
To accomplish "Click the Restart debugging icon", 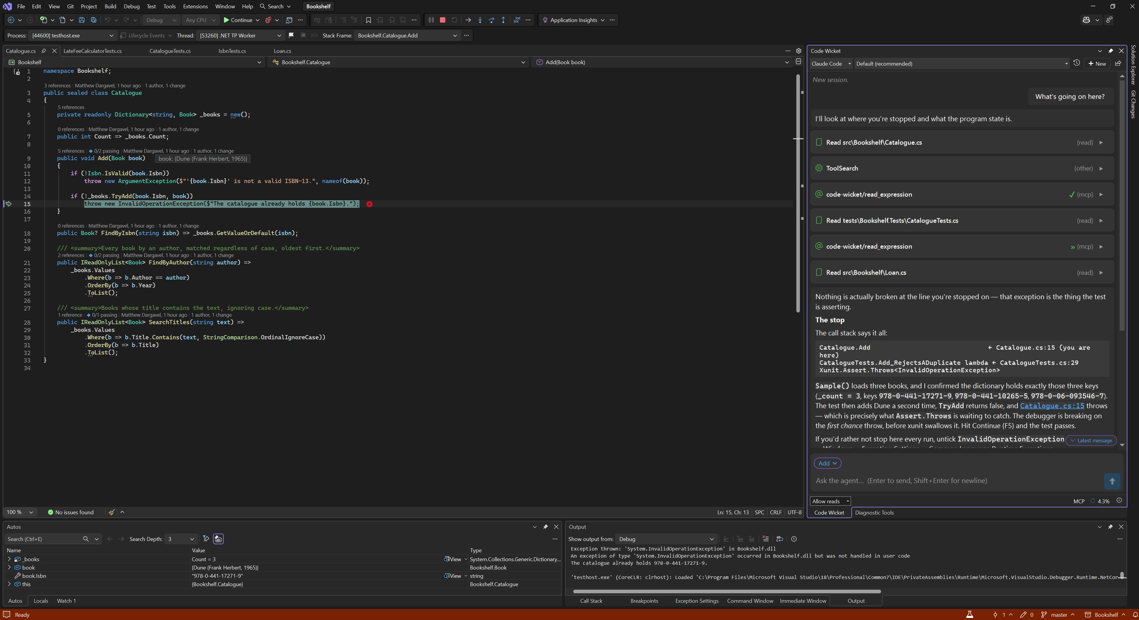I will [x=454, y=20].
